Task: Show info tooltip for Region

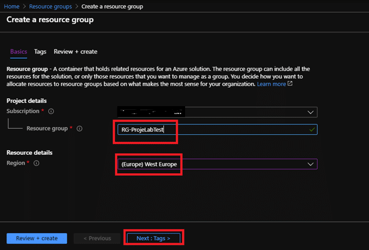Action: [36, 163]
